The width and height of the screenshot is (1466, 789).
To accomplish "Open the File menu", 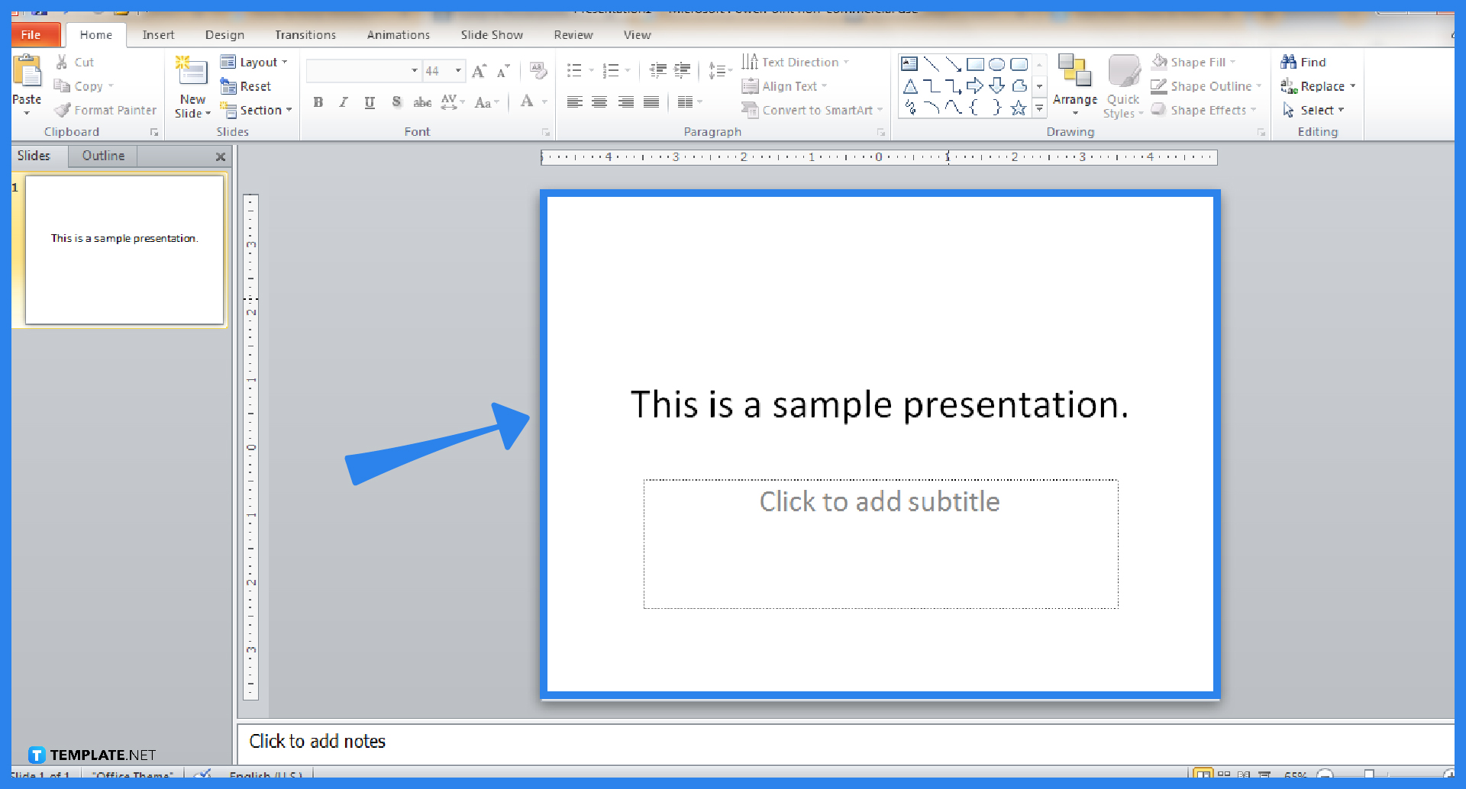I will [x=31, y=34].
